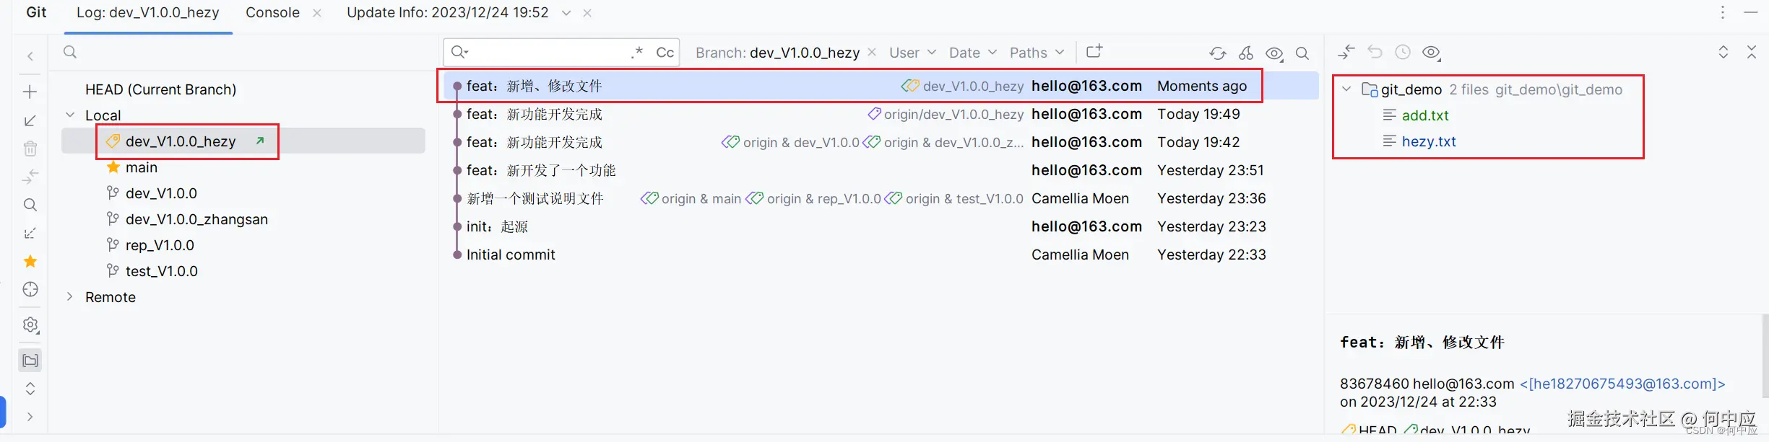Click the Go to Hash/Branch/Tag search icon
The height and width of the screenshot is (442, 1769).
click(x=1302, y=53)
